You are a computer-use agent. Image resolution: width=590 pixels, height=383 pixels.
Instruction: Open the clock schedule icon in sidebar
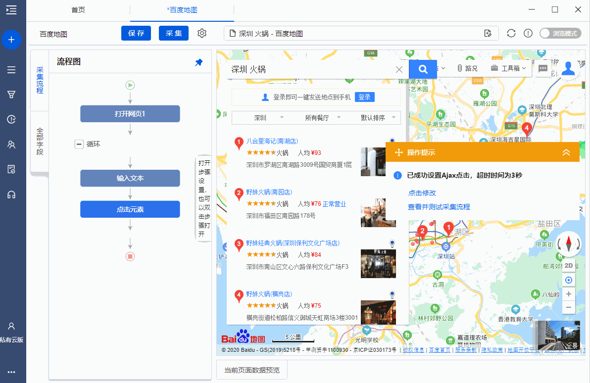[11, 119]
